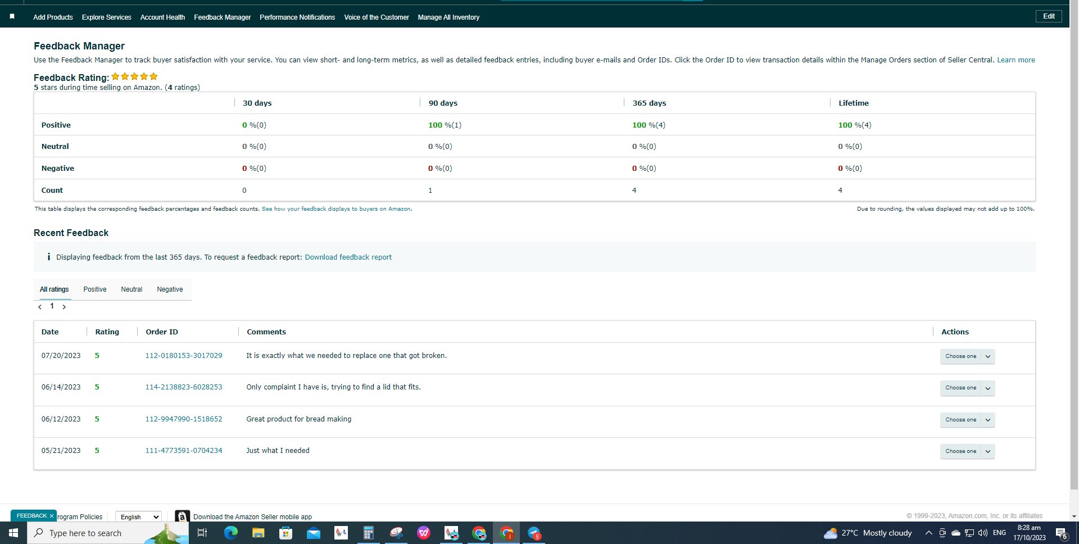The width and height of the screenshot is (1079, 544).
Task: Switch to the Neutral feedback tab
Action: tap(132, 289)
